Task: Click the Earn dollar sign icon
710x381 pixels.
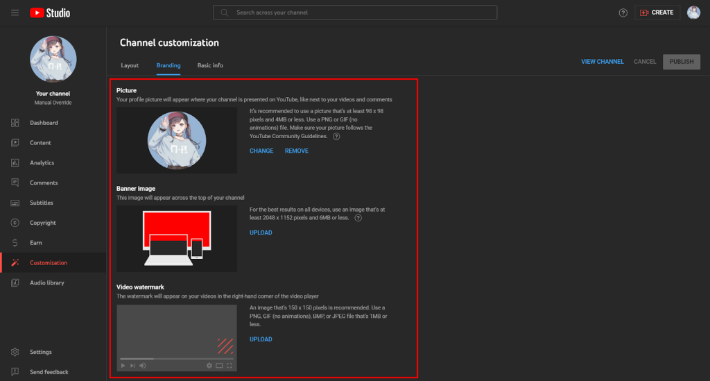Action: 15,243
